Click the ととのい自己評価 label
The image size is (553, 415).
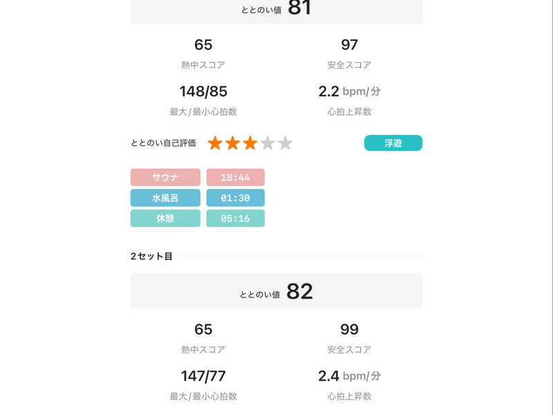pos(163,143)
